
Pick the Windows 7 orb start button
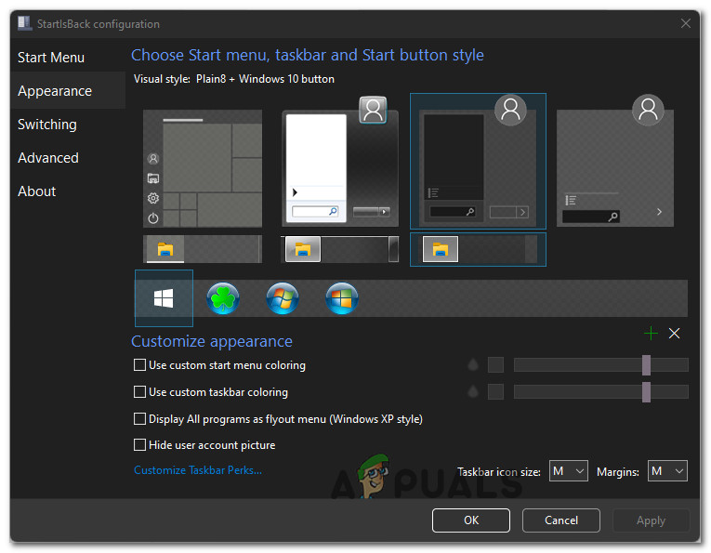[x=283, y=298]
